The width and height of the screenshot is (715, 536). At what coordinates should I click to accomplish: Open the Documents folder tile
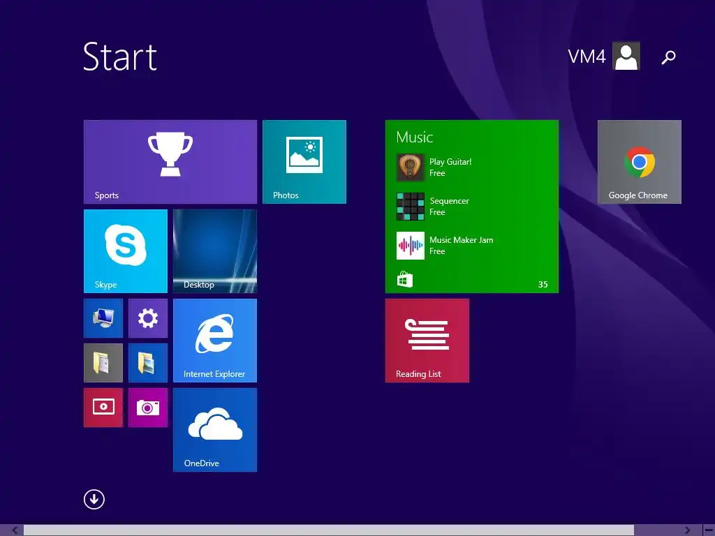(103, 363)
